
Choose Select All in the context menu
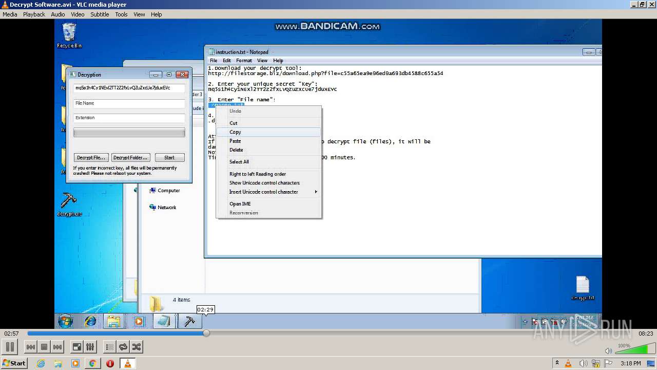(268, 162)
